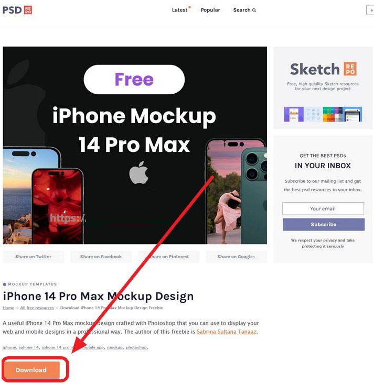Screen dimensions: 374x384
Task: Click the Your email input field
Action: click(x=323, y=209)
